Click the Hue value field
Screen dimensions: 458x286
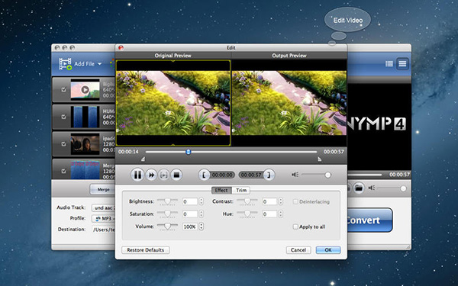pyautogui.click(x=269, y=214)
